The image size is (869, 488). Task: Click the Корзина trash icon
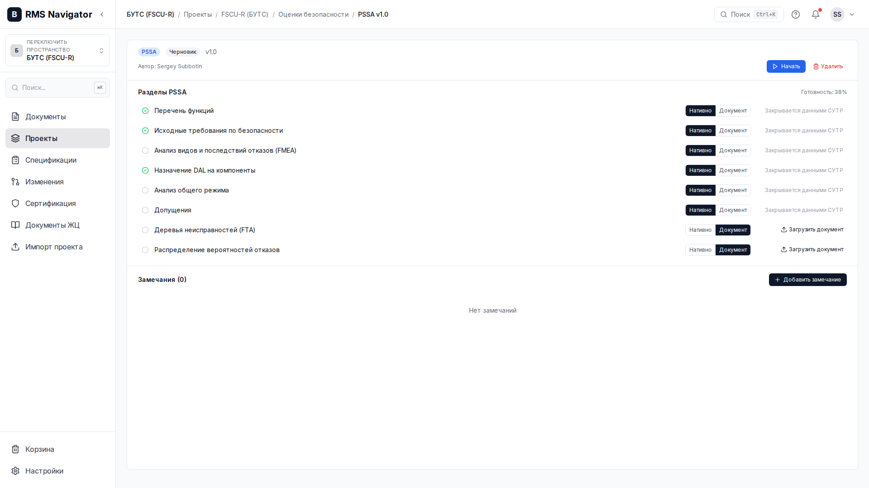15,449
